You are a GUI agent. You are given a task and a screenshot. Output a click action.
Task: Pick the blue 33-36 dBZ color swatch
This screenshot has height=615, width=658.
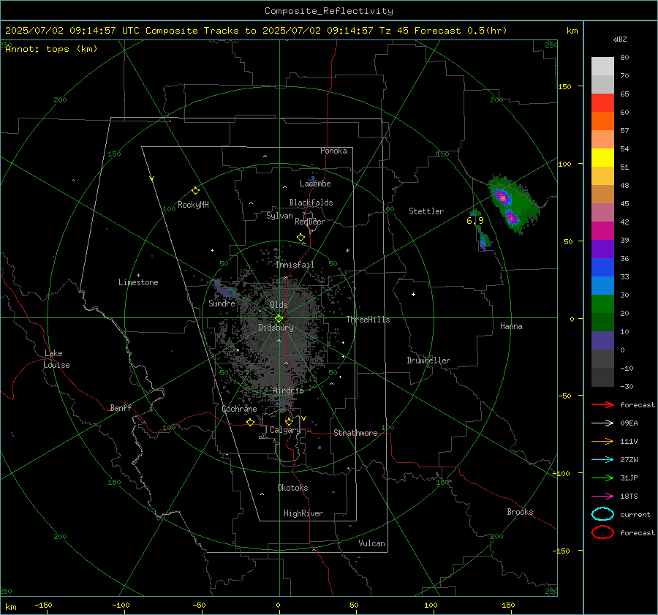(602, 267)
